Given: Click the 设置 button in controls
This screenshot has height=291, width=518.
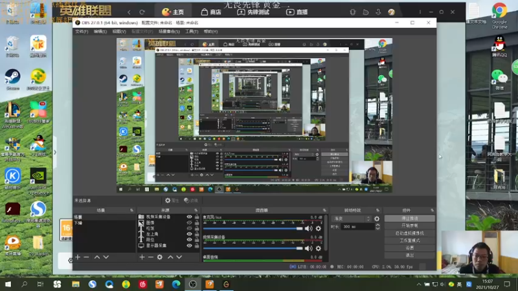Looking at the screenshot, I should click(410, 248).
